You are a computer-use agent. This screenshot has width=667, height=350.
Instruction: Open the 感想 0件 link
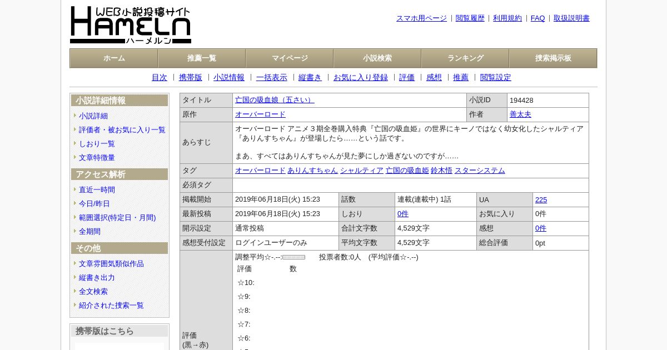click(541, 228)
